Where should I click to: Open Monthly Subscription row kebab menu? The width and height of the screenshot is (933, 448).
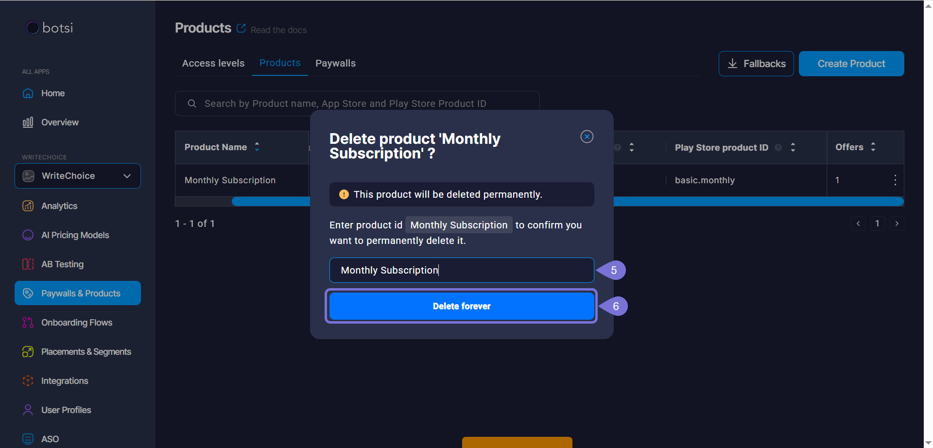pos(895,180)
